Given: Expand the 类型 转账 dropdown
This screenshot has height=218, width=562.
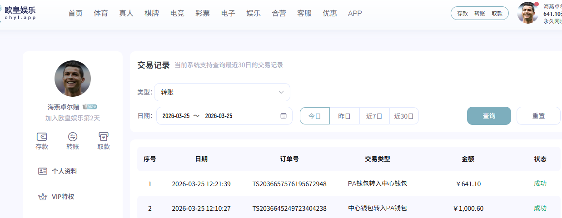Looking at the screenshot, I should tap(222, 92).
